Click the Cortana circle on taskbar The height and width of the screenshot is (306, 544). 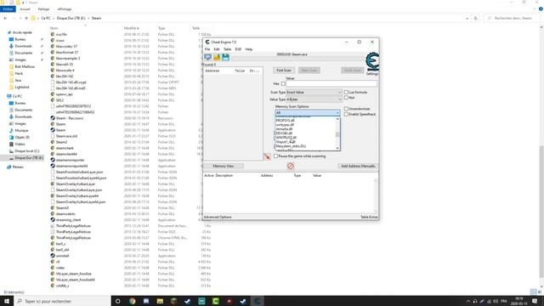pos(117,301)
